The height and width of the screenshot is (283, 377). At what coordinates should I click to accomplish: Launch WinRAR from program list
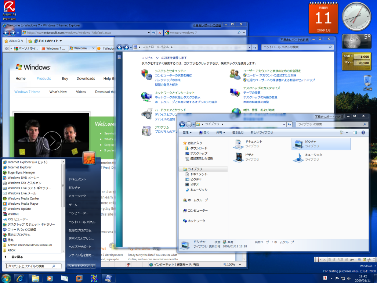tap(13, 214)
